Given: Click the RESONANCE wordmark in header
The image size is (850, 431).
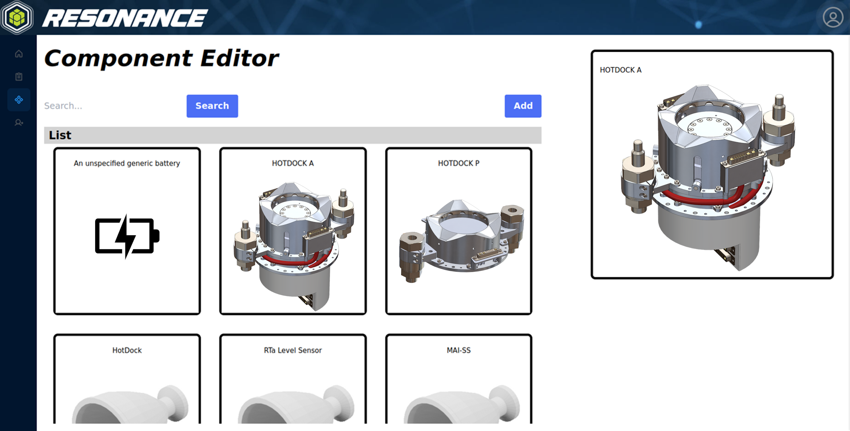Looking at the screenshot, I should (x=125, y=19).
